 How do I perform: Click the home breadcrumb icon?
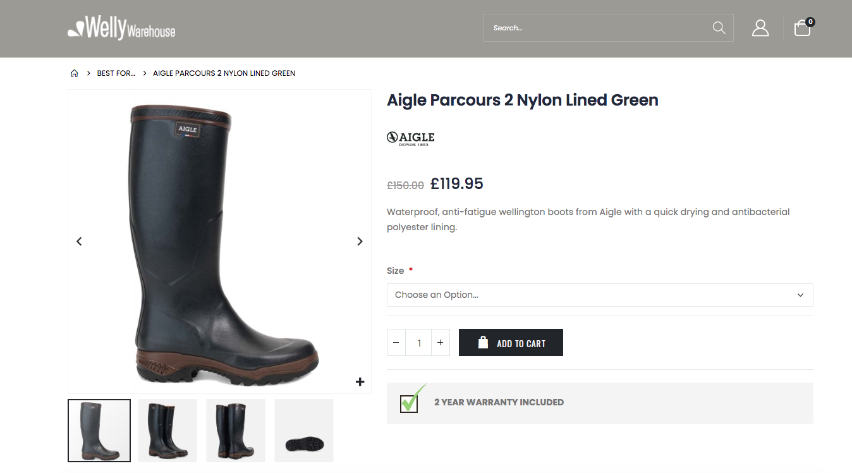(x=75, y=73)
